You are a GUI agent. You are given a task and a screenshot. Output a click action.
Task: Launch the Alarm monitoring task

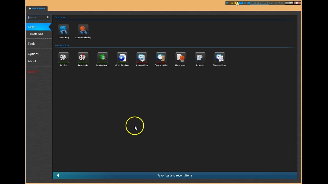tap(83, 30)
